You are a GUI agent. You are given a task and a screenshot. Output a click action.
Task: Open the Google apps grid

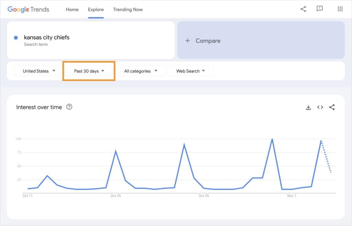[x=340, y=9]
